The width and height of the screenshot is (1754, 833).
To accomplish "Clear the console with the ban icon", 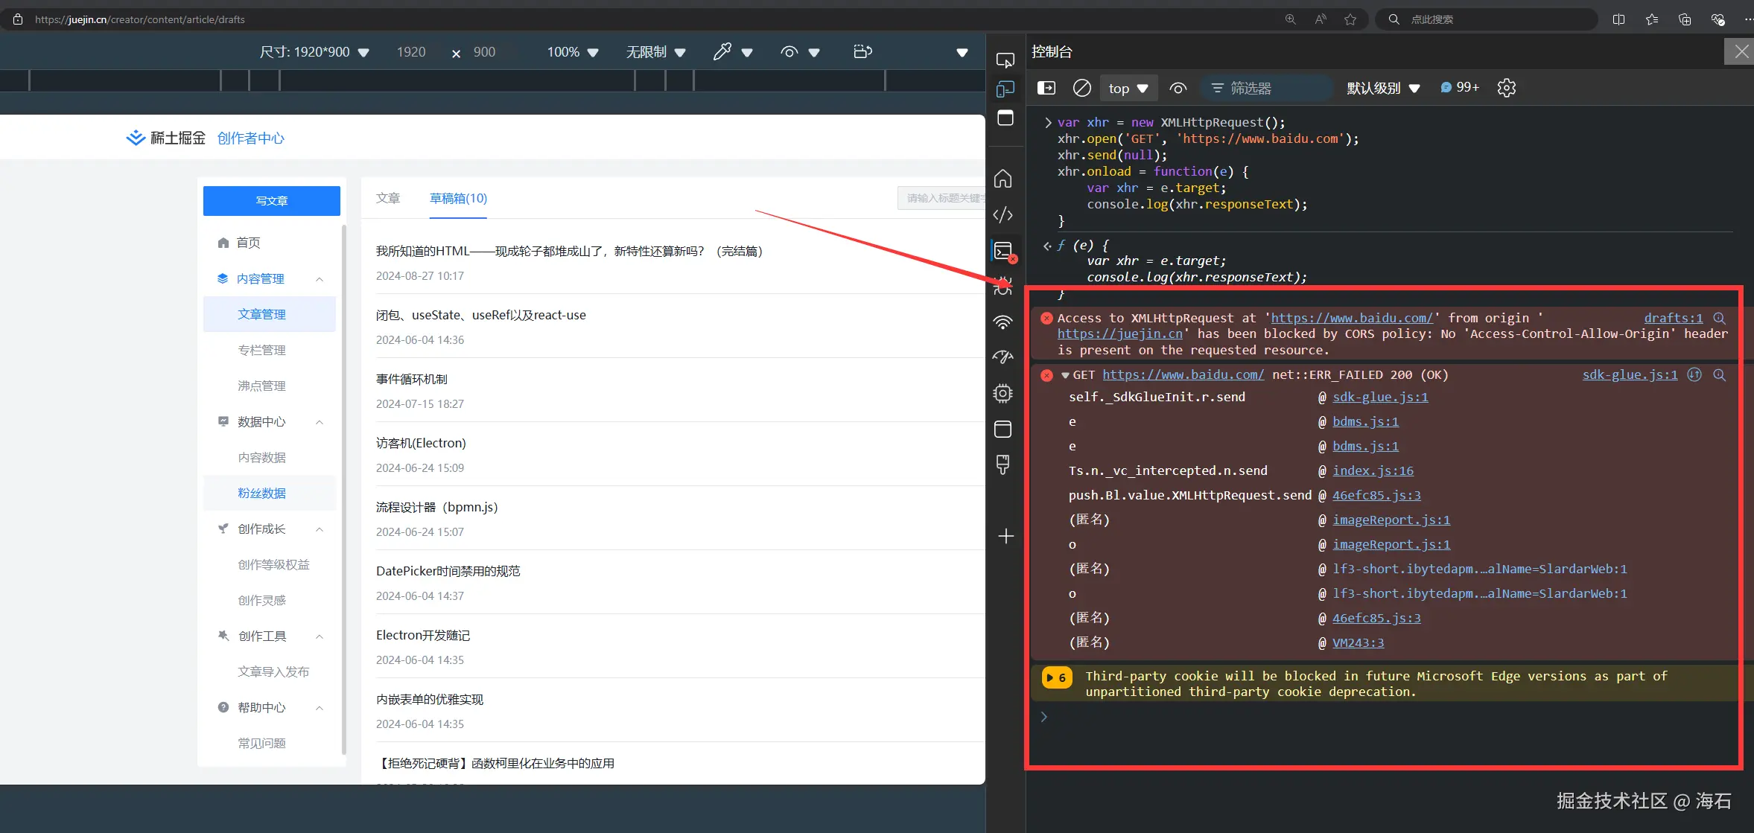I will click(x=1081, y=88).
